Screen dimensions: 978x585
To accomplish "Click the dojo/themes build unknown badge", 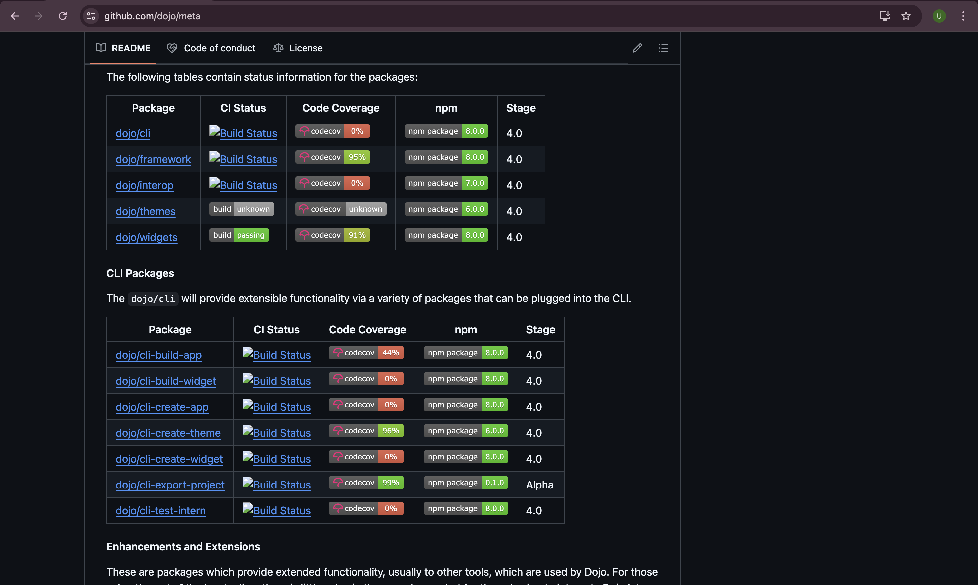I will pos(242,209).
